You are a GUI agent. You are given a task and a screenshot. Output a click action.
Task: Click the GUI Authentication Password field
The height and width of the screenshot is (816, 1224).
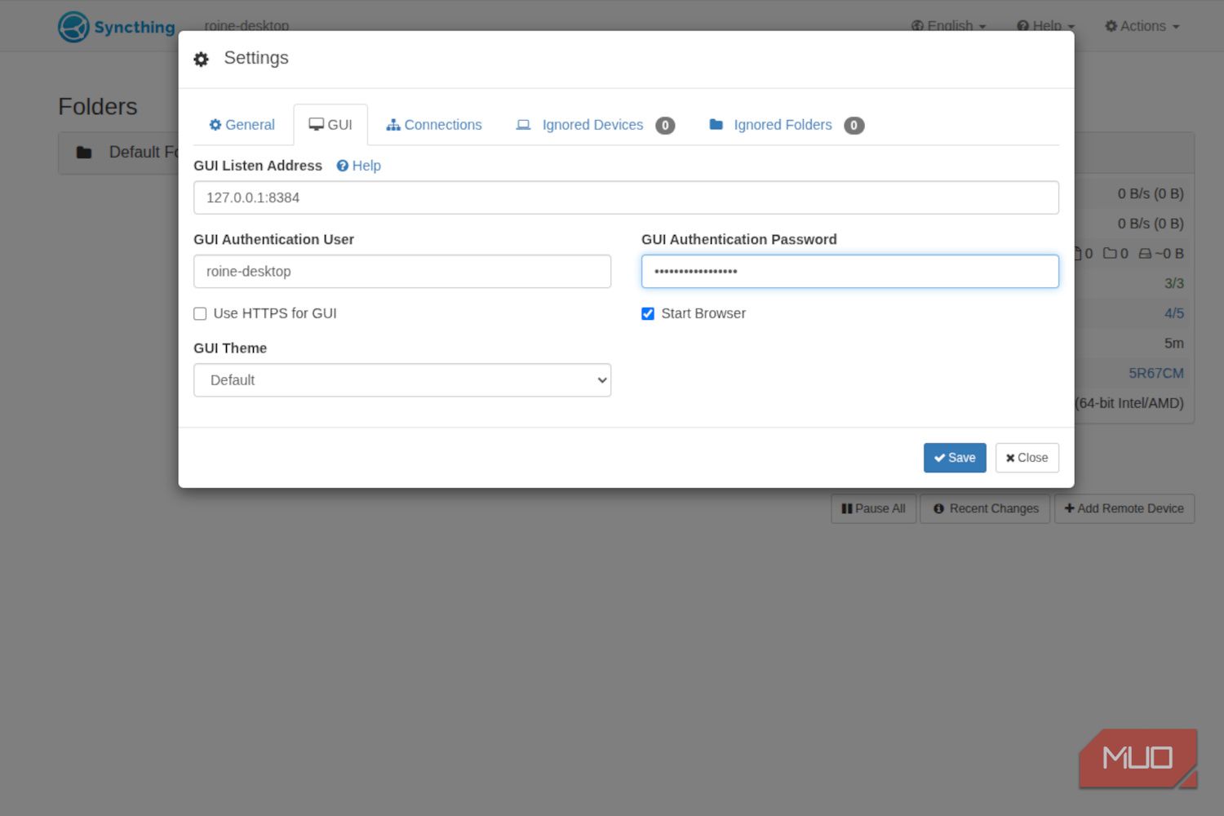click(850, 272)
